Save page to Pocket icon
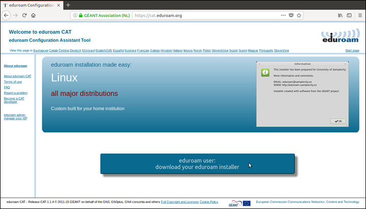Image resolution: width=366 pixels, height=209 pixels. click(291, 15)
